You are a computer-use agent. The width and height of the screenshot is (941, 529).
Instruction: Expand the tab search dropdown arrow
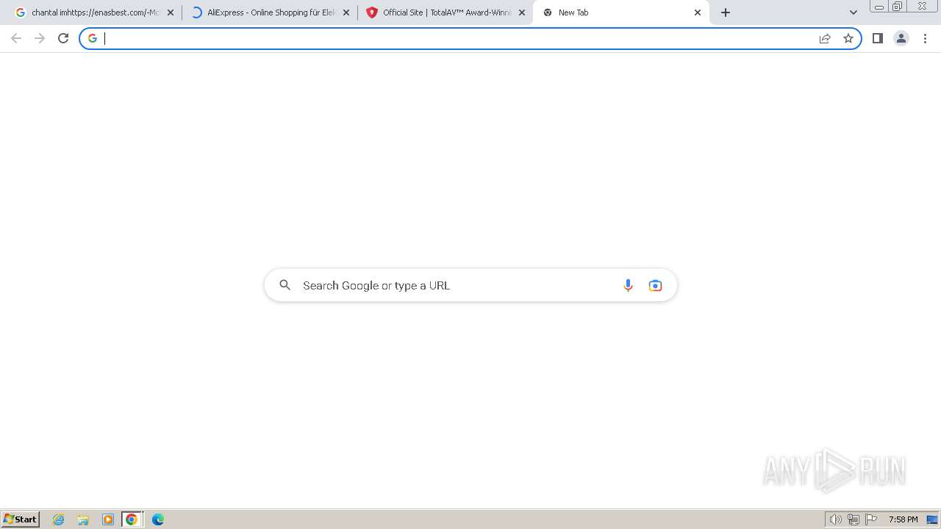click(x=854, y=12)
